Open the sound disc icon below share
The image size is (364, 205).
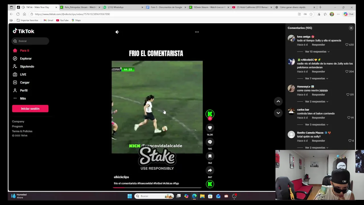point(210,184)
